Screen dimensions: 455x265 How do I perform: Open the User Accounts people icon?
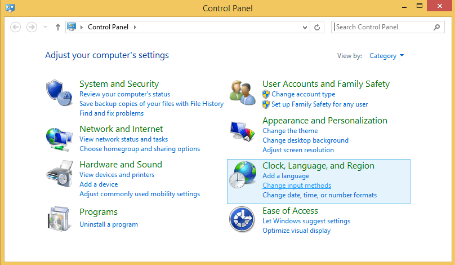point(243,93)
